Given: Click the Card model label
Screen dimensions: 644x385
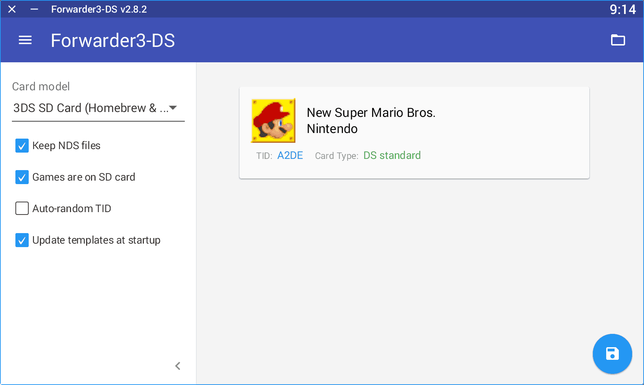Looking at the screenshot, I should click(41, 86).
